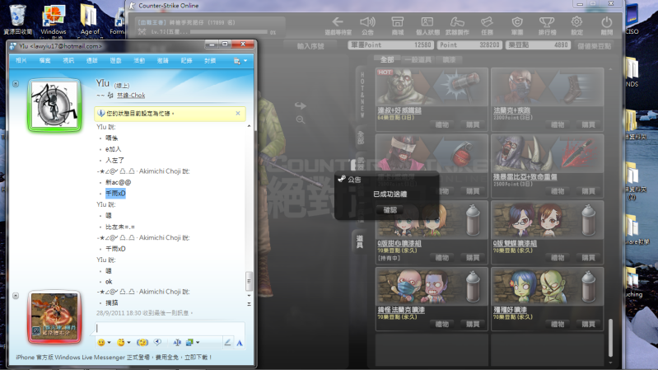Open 活動 activities menu in Messenger
Screen dimensions: 658x370
(139, 61)
